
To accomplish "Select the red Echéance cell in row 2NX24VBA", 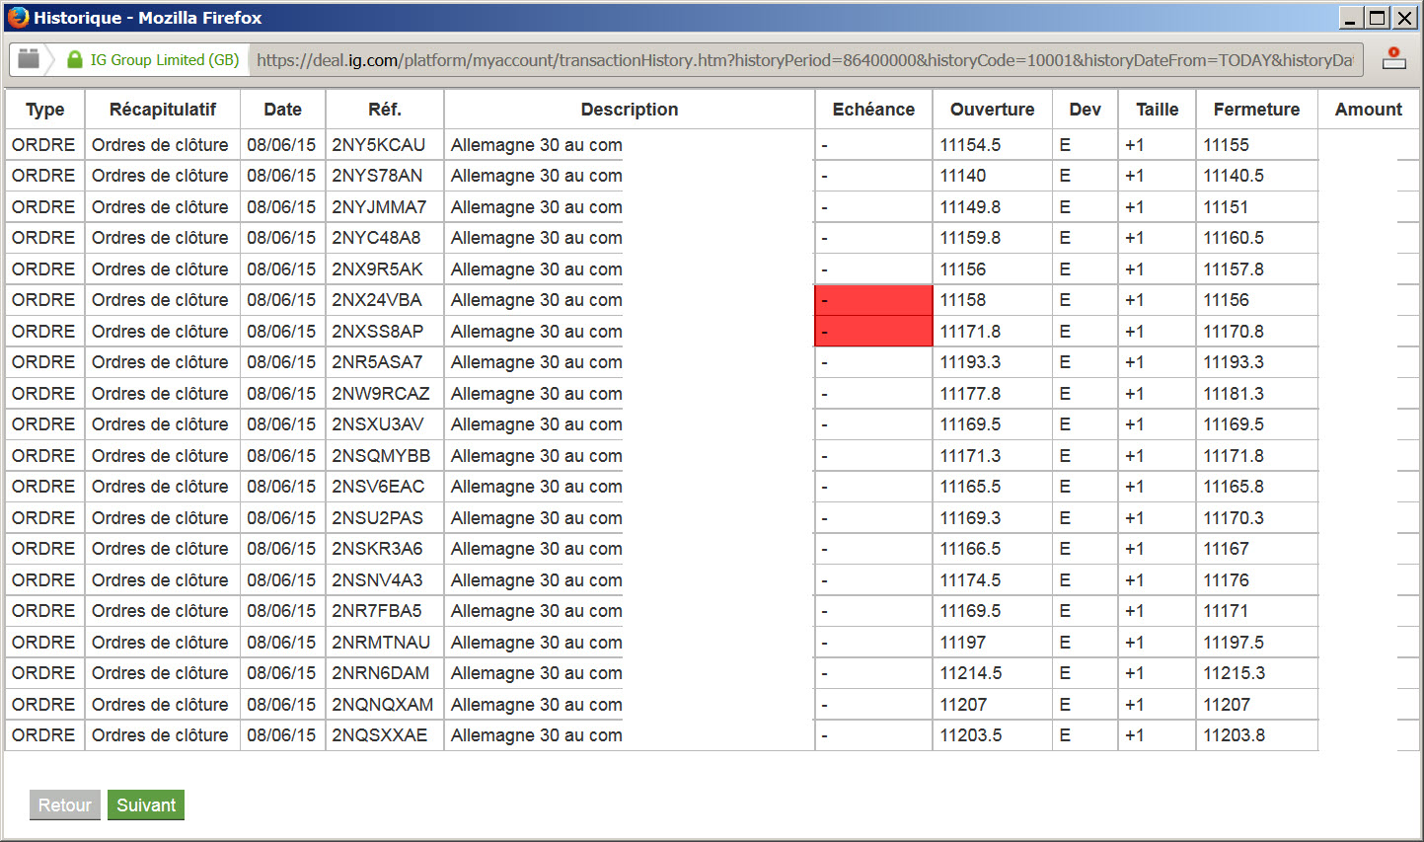I will 873,300.
